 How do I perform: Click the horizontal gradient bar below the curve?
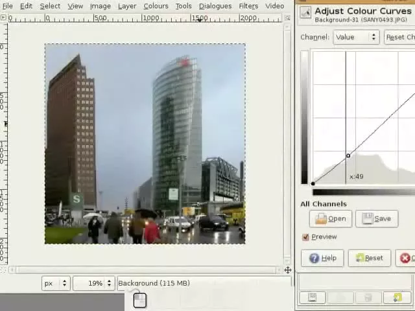click(364, 192)
